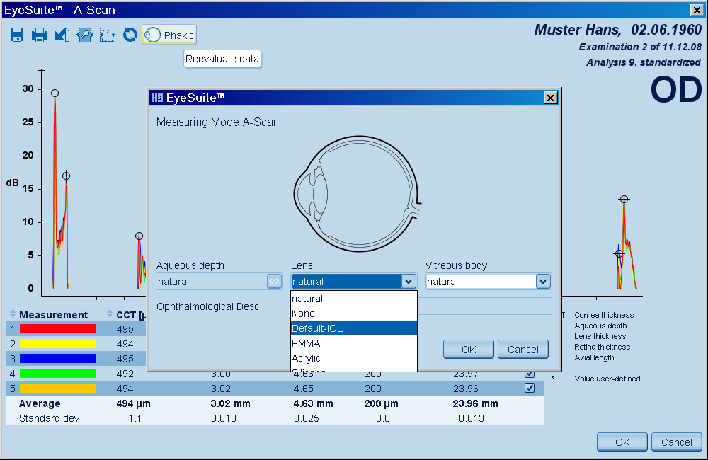Expand the Vitreous body dropdown
The height and width of the screenshot is (460, 708).
[543, 282]
